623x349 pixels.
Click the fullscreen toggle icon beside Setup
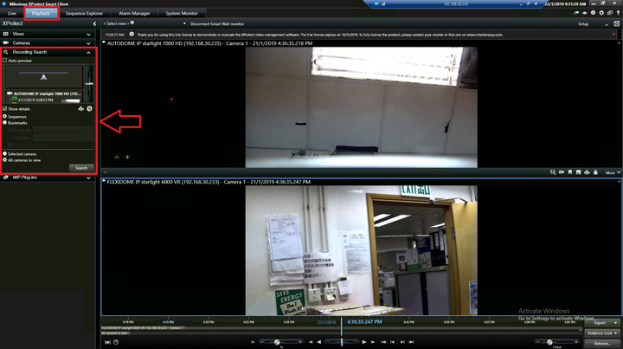tap(616, 23)
